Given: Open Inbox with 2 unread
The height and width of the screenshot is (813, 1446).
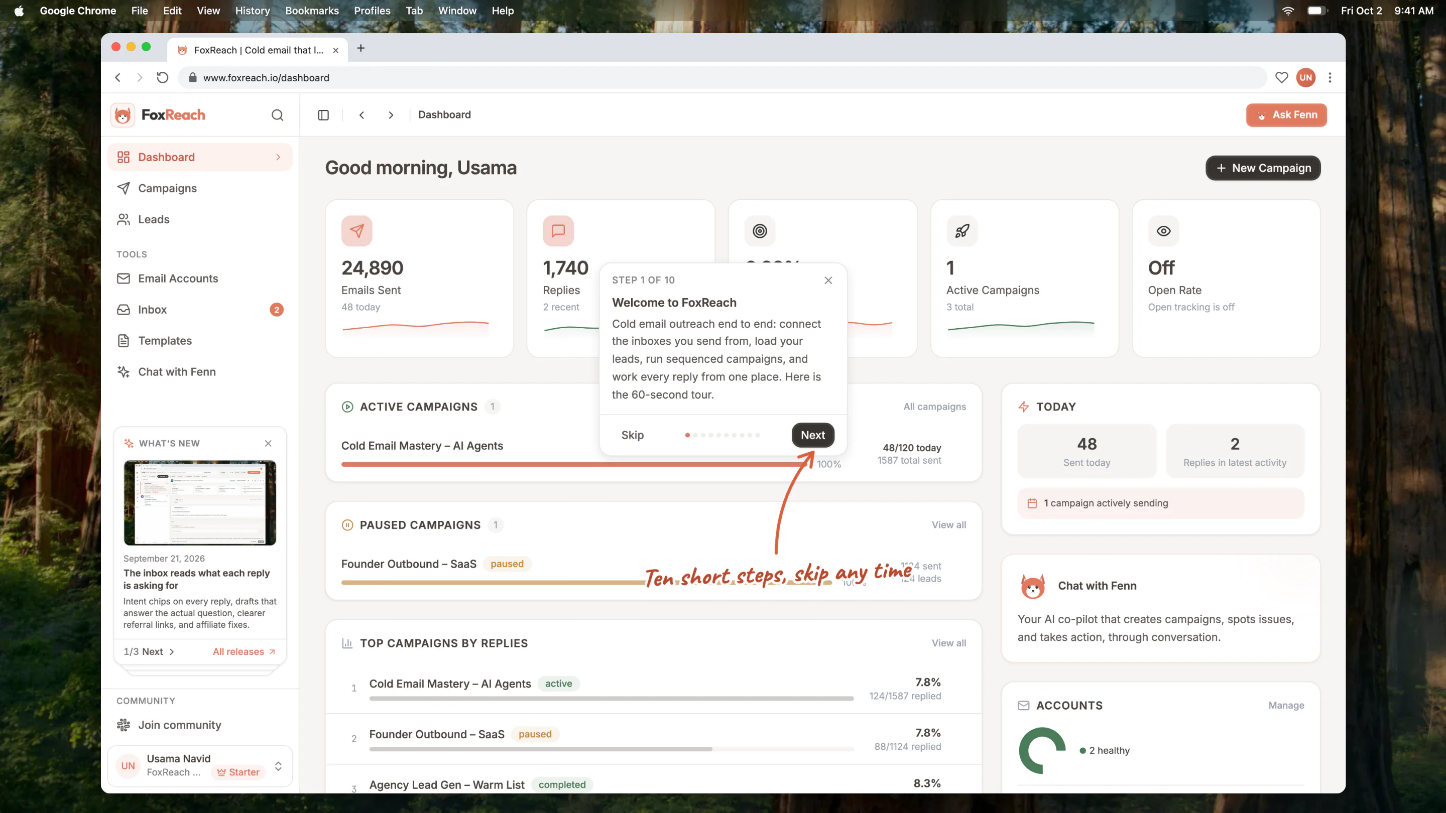Looking at the screenshot, I should click(200, 310).
